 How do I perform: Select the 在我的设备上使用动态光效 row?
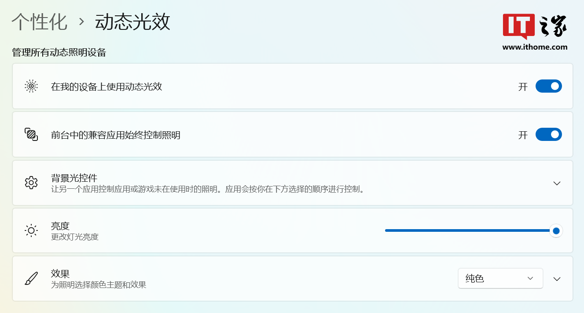point(264,86)
